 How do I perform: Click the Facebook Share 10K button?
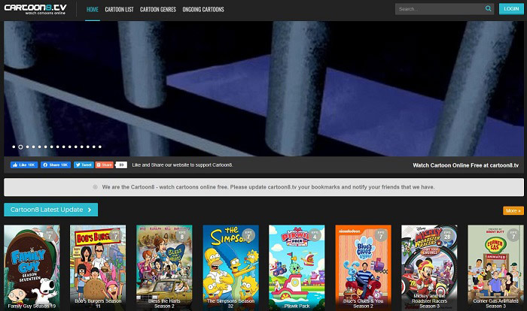56,165
